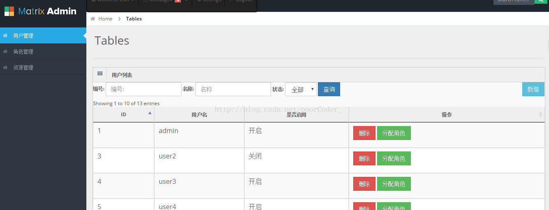Click the Matrix Admin logo
The width and height of the screenshot is (549, 210).
click(40, 11)
